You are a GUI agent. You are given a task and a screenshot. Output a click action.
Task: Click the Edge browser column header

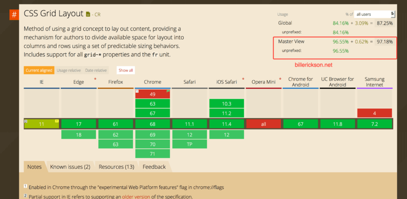click(x=79, y=82)
